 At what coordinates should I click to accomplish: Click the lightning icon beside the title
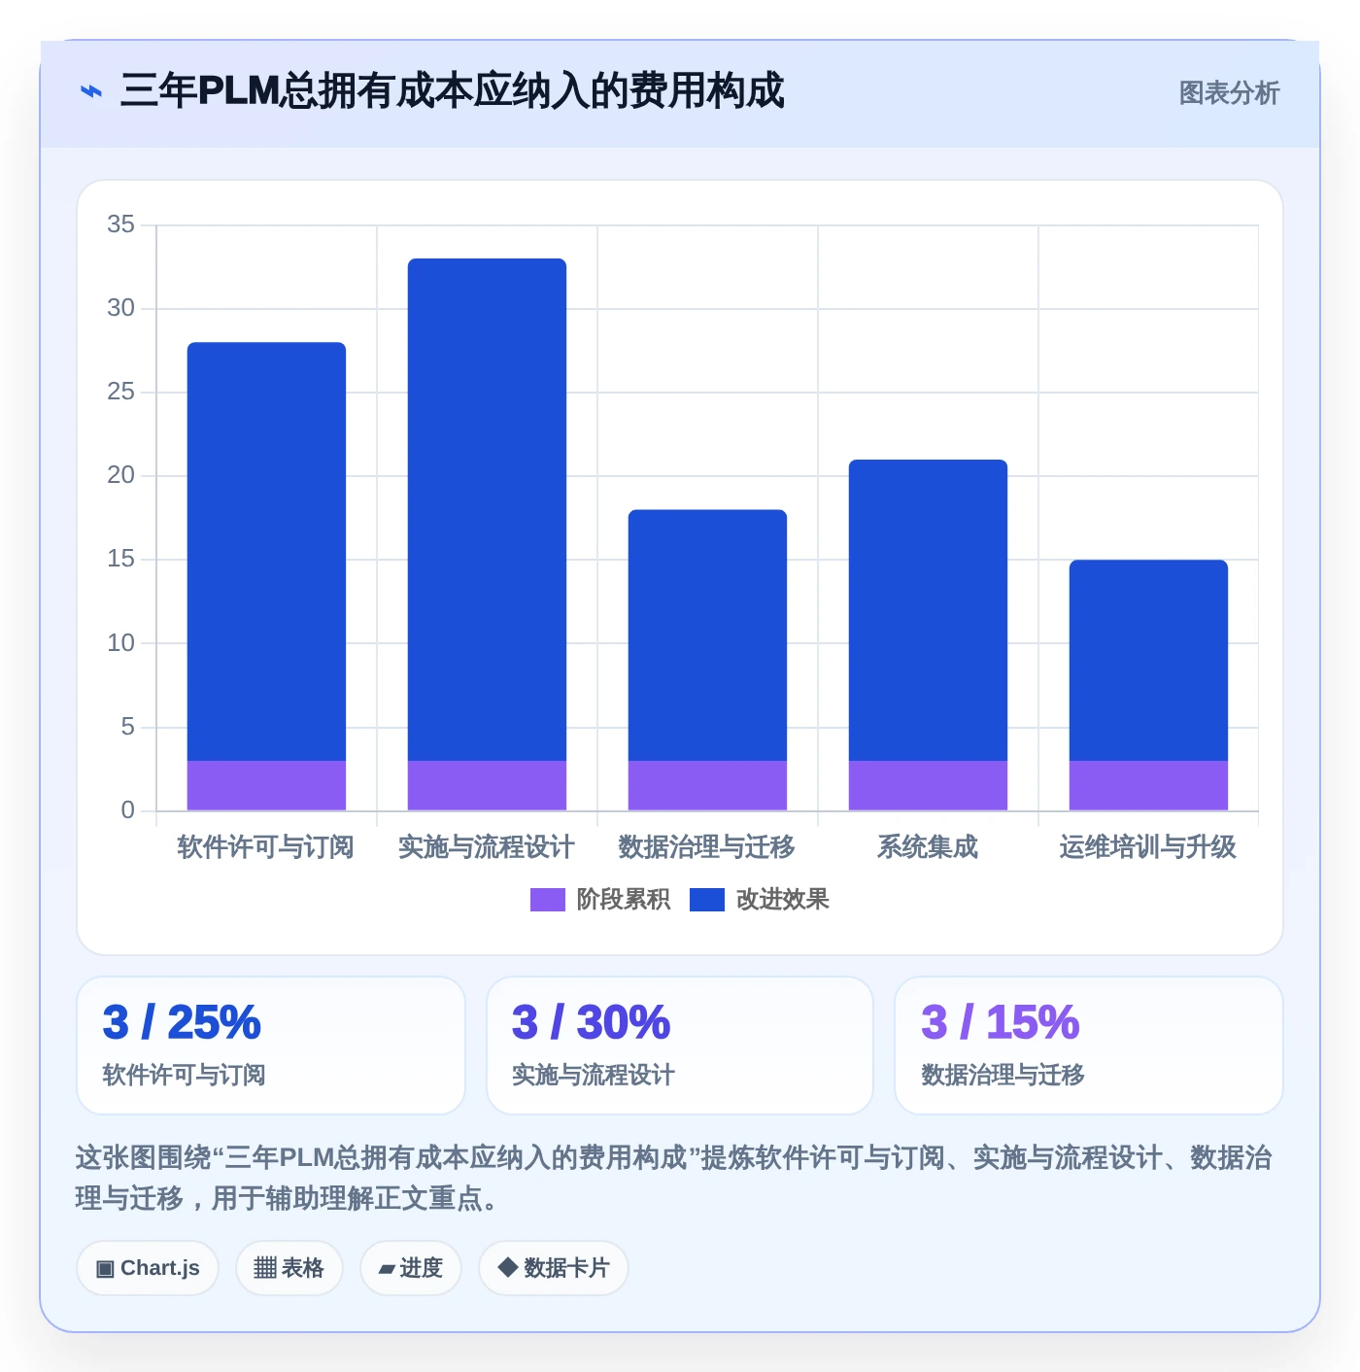point(90,92)
